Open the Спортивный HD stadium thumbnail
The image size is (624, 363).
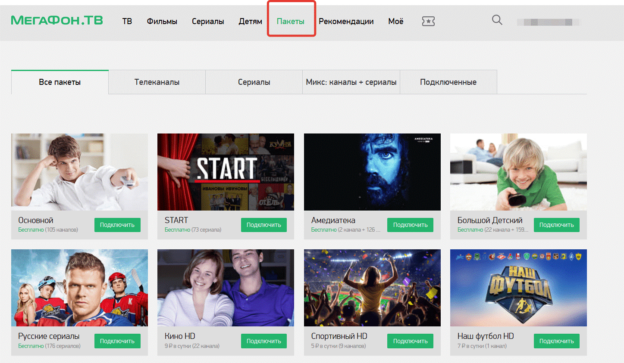[x=372, y=288]
